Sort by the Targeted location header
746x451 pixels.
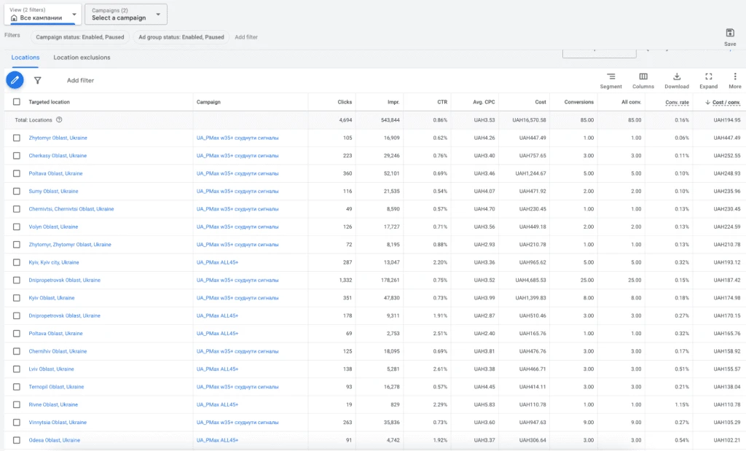[49, 102]
